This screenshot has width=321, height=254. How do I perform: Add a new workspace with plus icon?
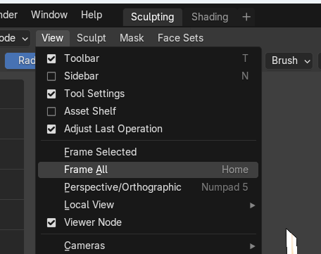246,17
